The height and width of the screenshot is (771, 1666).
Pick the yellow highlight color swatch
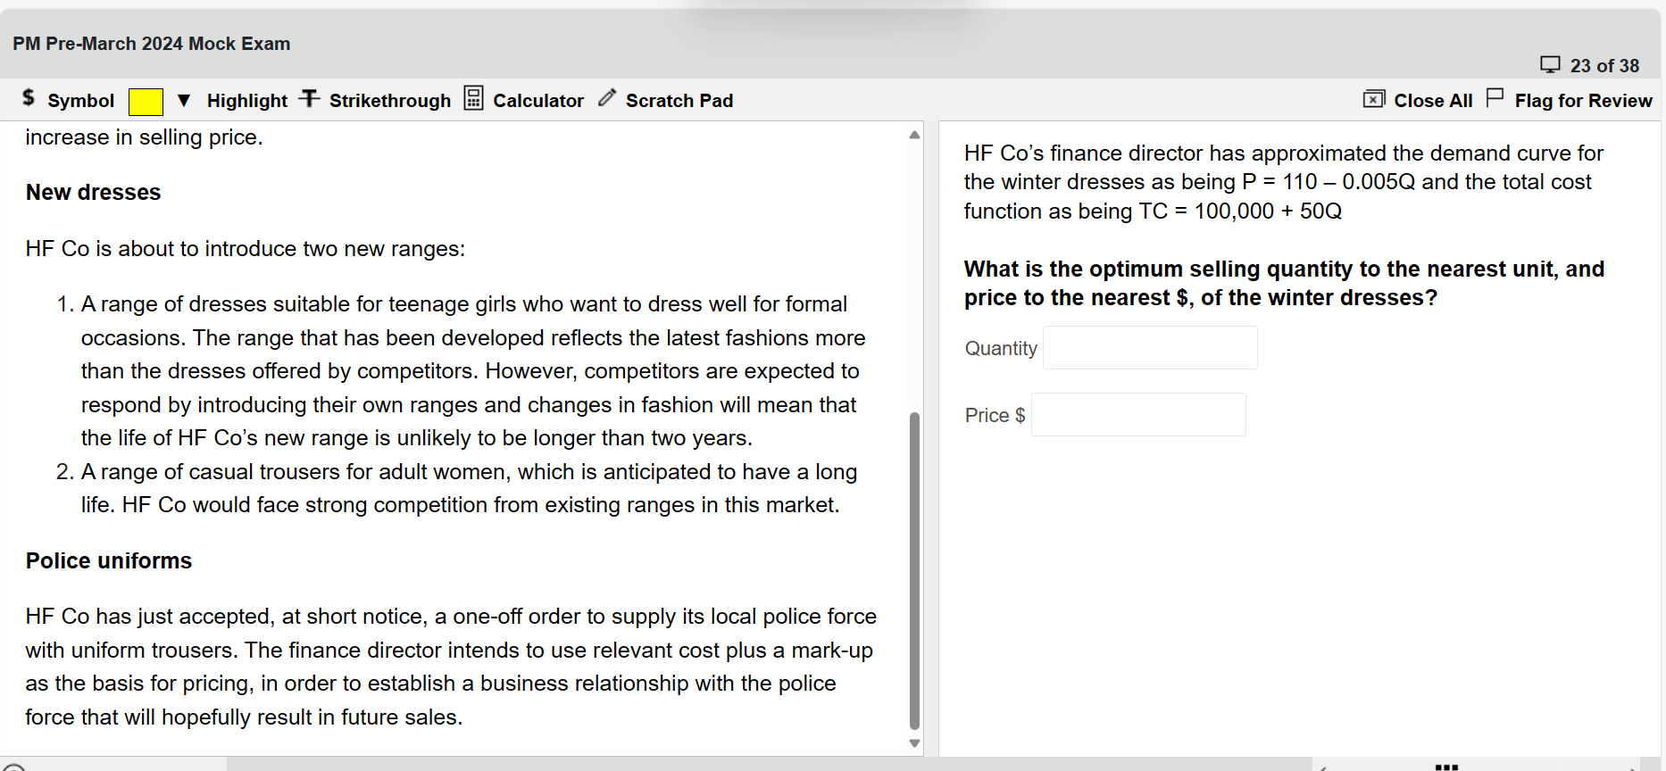tap(146, 102)
